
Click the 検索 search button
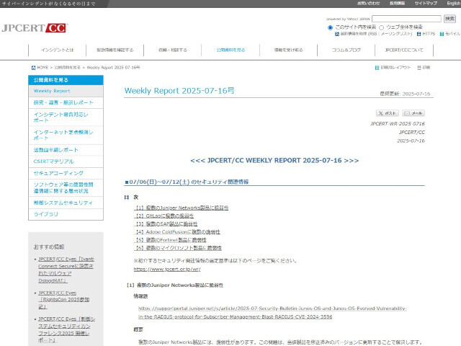point(449,19)
